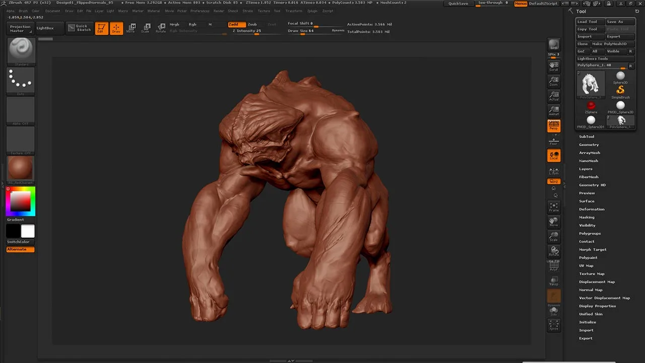Click the BPR render icon

pyautogui.click(x=554, y=44)
